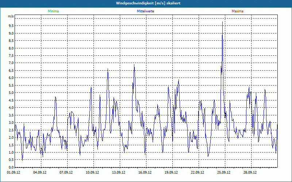Choose the 19.09.12 date on x-axis
The image size is (292, 182).
[x=171, y=173]
